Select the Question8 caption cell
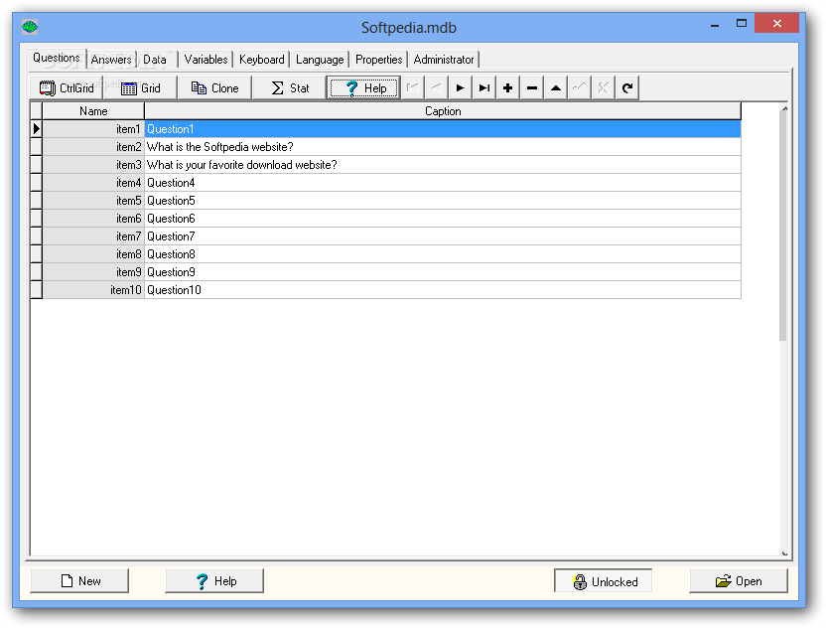The image size is (826, 628). pos(443,254)
